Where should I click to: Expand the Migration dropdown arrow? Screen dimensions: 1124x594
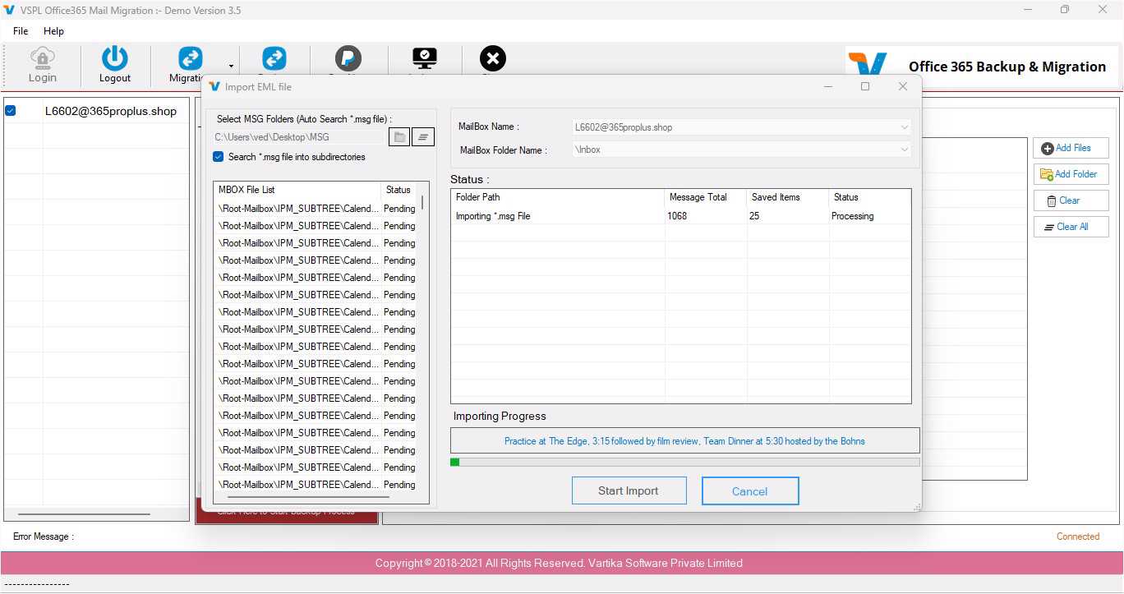click(x=231, y=66)
